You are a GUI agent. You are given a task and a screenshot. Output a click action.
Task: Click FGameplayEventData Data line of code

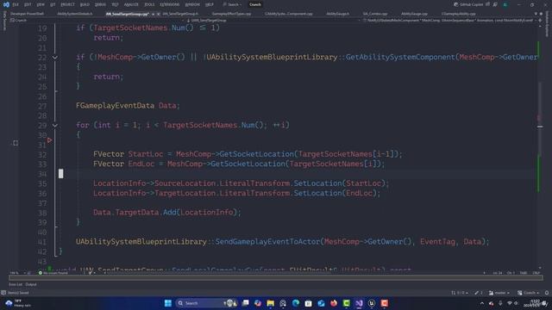click(128, 105)
